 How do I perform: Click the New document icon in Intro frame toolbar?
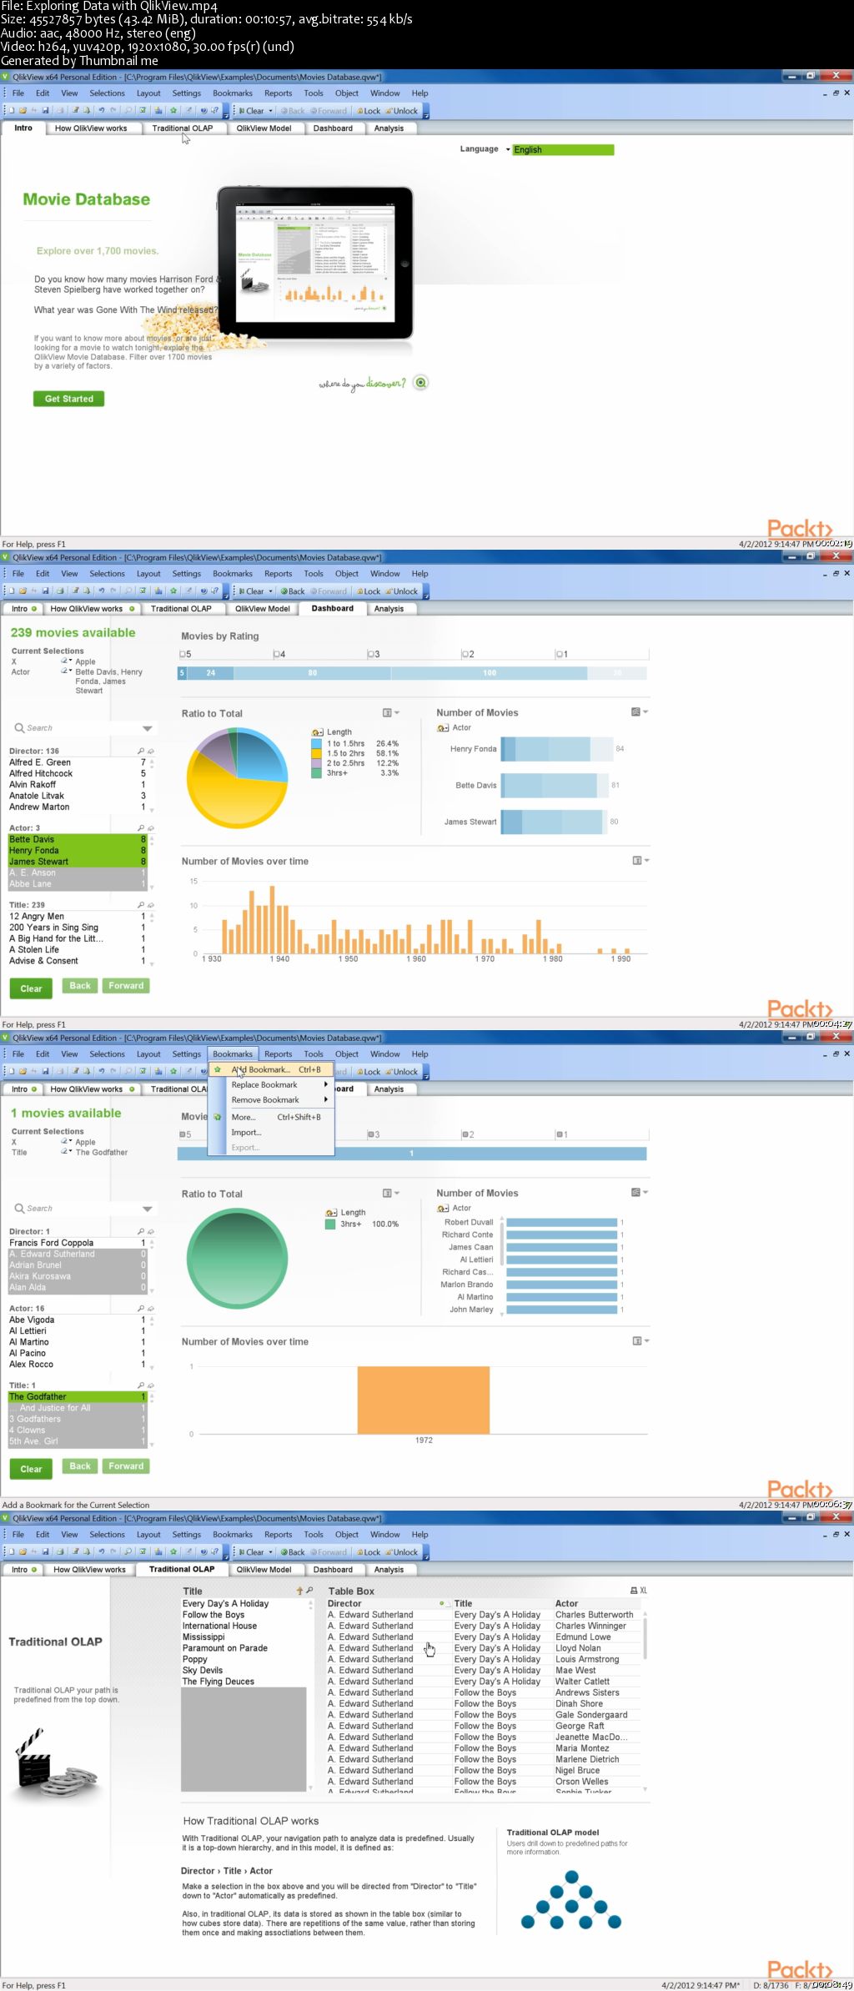point(12,110)
